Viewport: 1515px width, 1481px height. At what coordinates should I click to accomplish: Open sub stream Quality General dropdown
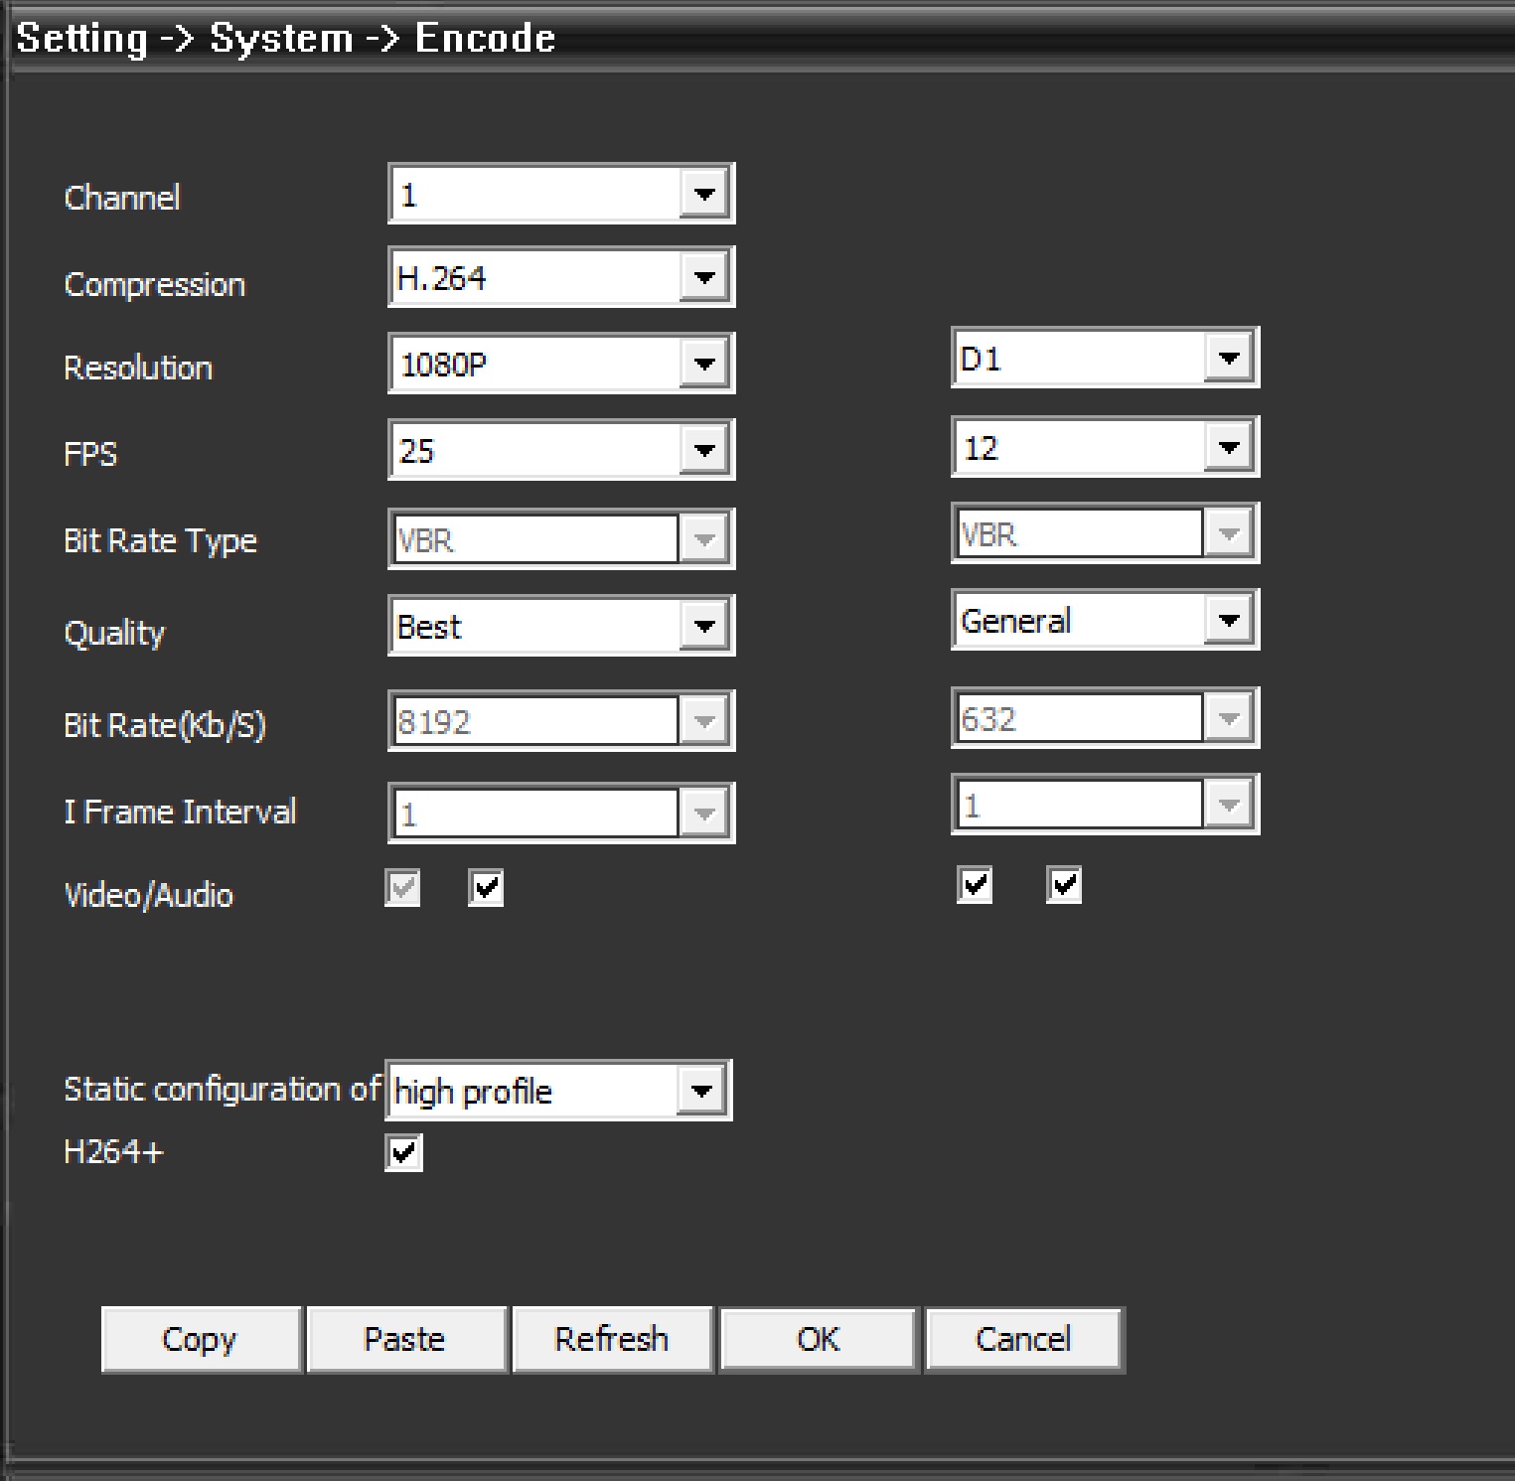1228,621
